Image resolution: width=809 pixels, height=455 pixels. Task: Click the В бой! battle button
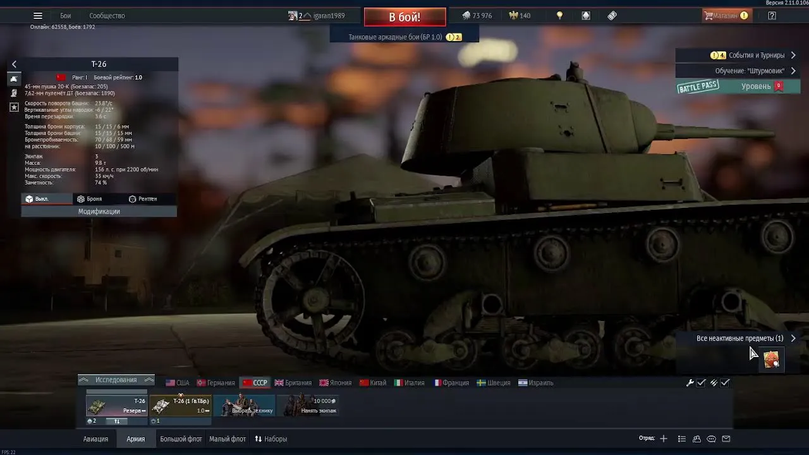pos(404,17)
